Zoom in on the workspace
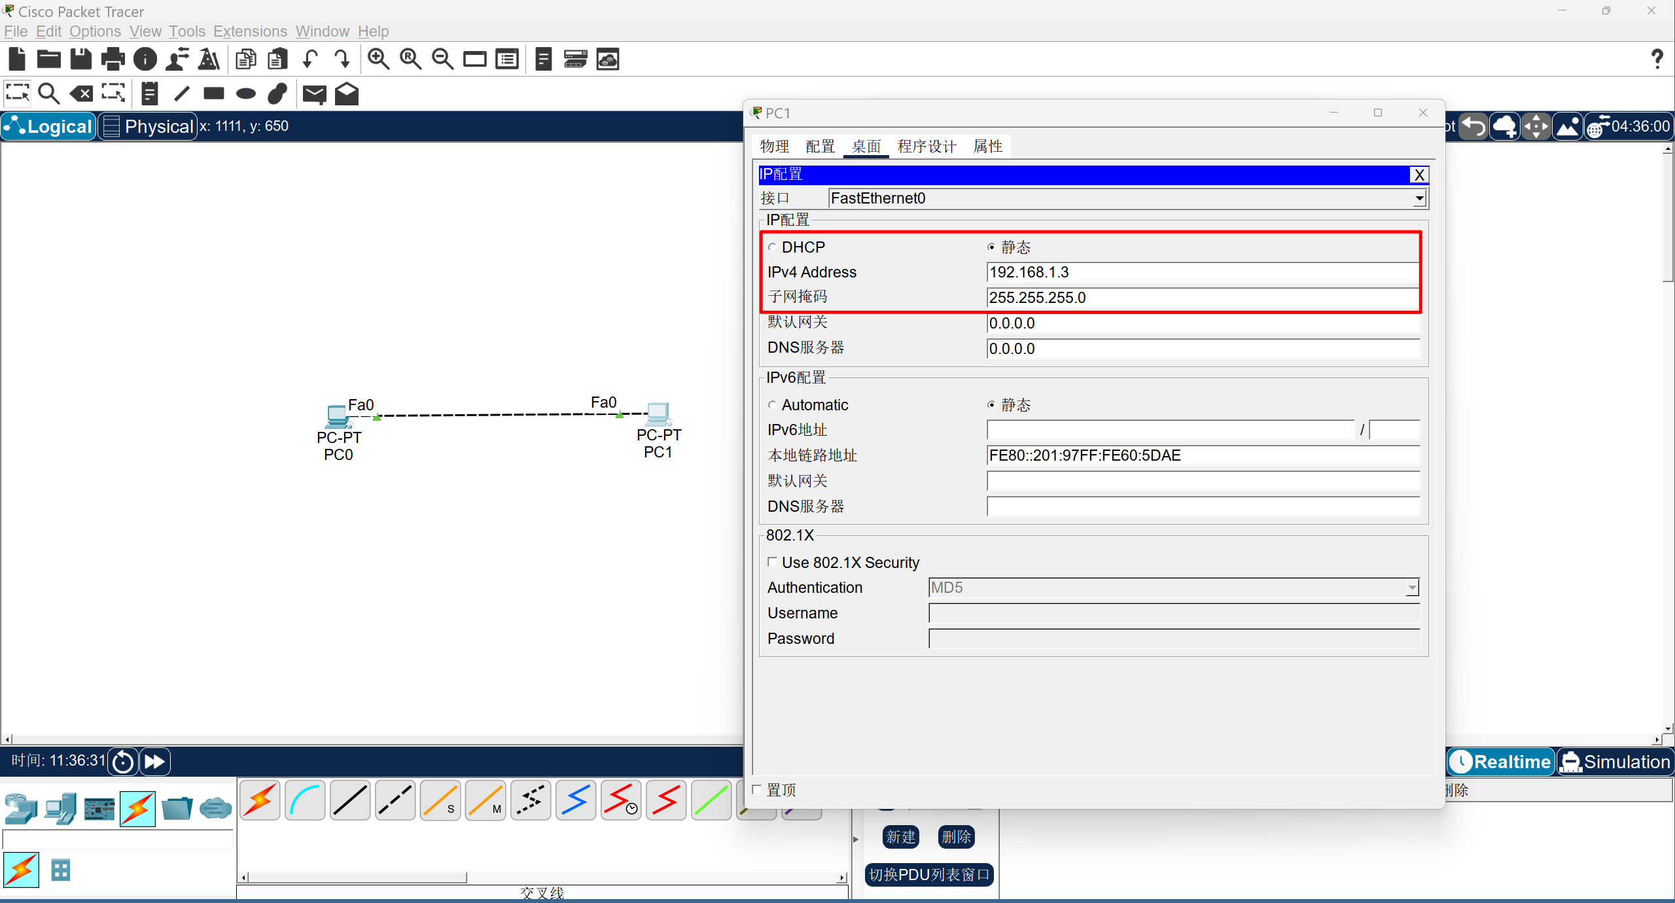 378,60
